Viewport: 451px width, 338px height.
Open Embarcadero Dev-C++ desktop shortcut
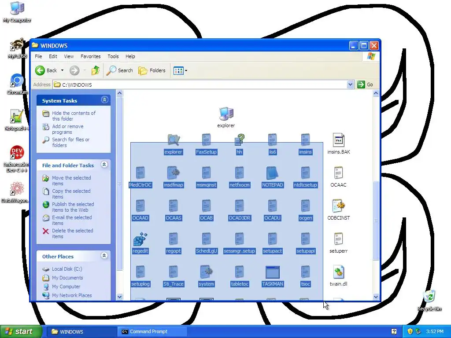point(16,159)
